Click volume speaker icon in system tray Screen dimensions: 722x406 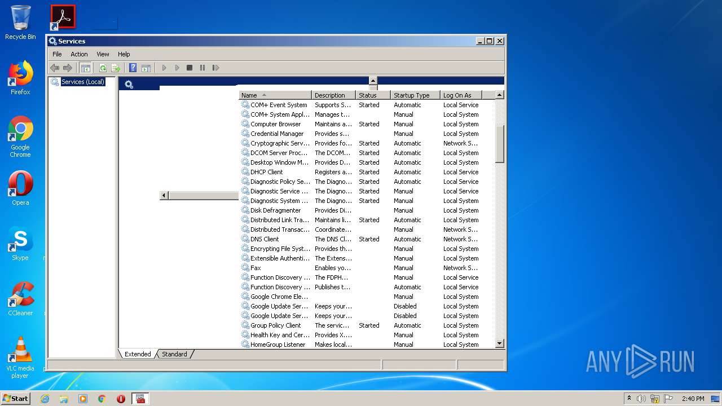point(641,399)
